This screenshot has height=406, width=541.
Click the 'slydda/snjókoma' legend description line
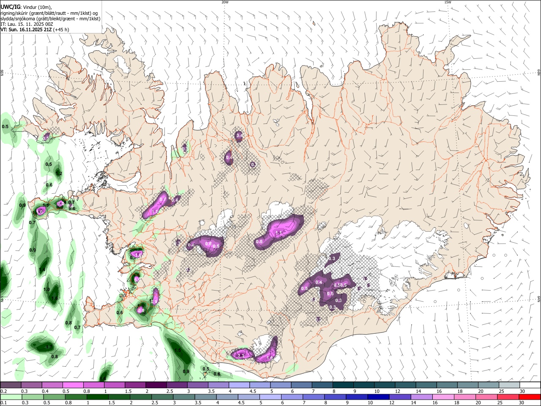(x=50, y=19)
